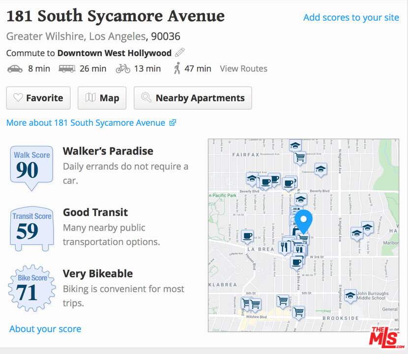Click Add scores to your site link

coord(351,18)
